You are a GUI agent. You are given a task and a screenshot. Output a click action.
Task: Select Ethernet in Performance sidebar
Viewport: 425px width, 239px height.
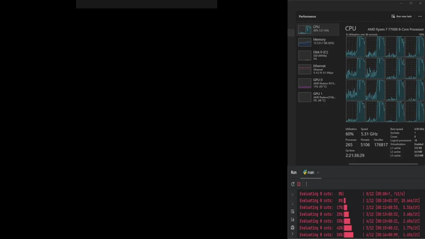pos(318,69)
